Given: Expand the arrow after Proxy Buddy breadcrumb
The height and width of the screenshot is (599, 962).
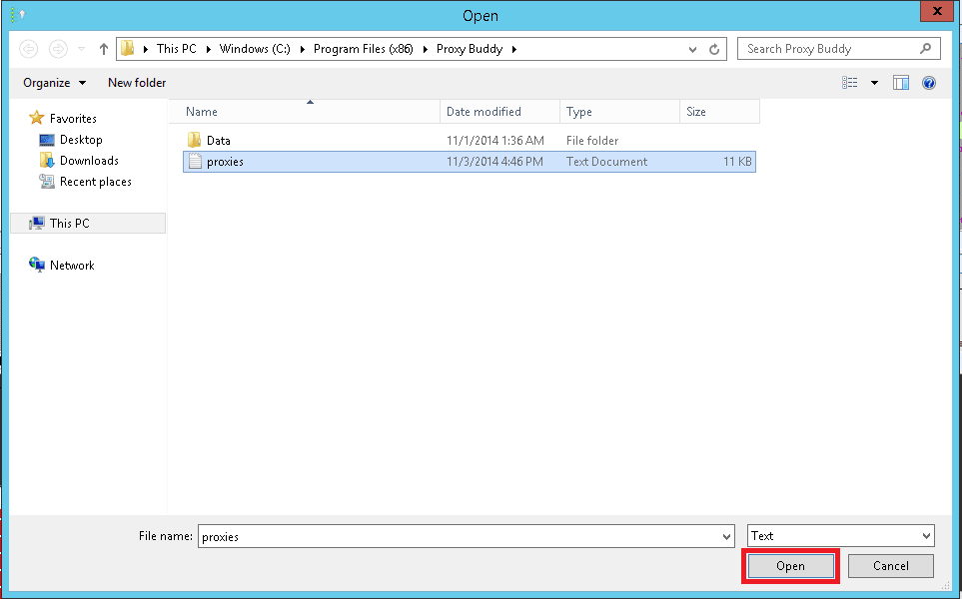Looking at the screenshot, I should [514, 49].
